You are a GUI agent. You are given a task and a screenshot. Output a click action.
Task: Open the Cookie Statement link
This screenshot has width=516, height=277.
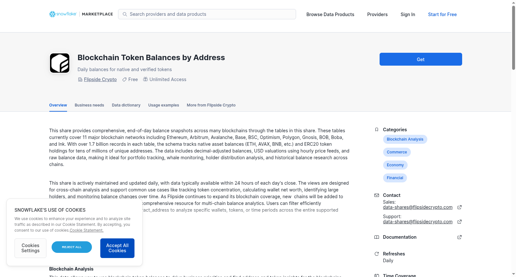coord(87,230)
